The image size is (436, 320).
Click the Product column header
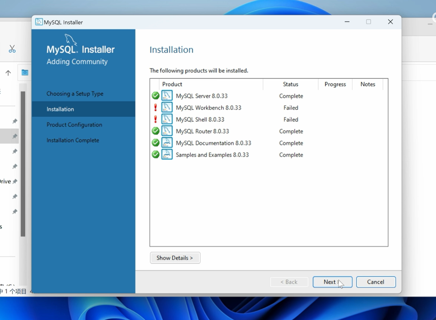(x=212, y=84)
